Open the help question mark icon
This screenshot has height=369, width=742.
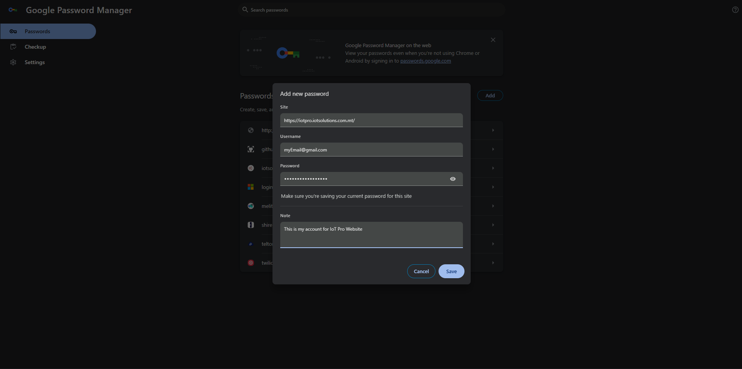pyautogui.click(x=735, y=10)
